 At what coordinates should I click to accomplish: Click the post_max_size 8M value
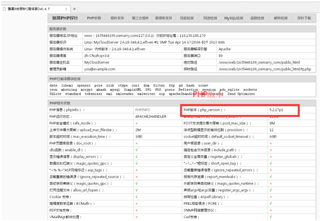point(272,123)
